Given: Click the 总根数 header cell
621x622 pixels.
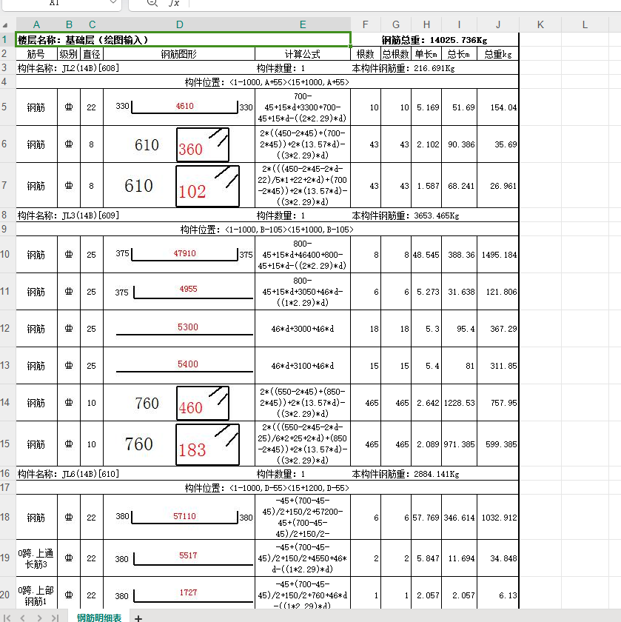Looking at the screenshot, I should click(x=396, y=54).
